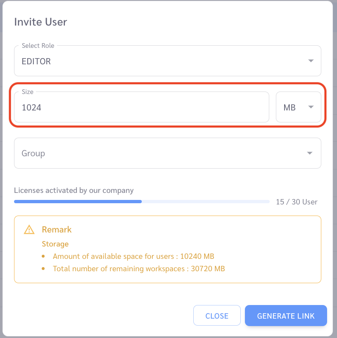
Task: Click the arrow in the Select Role field
Action: coord(311,61)
